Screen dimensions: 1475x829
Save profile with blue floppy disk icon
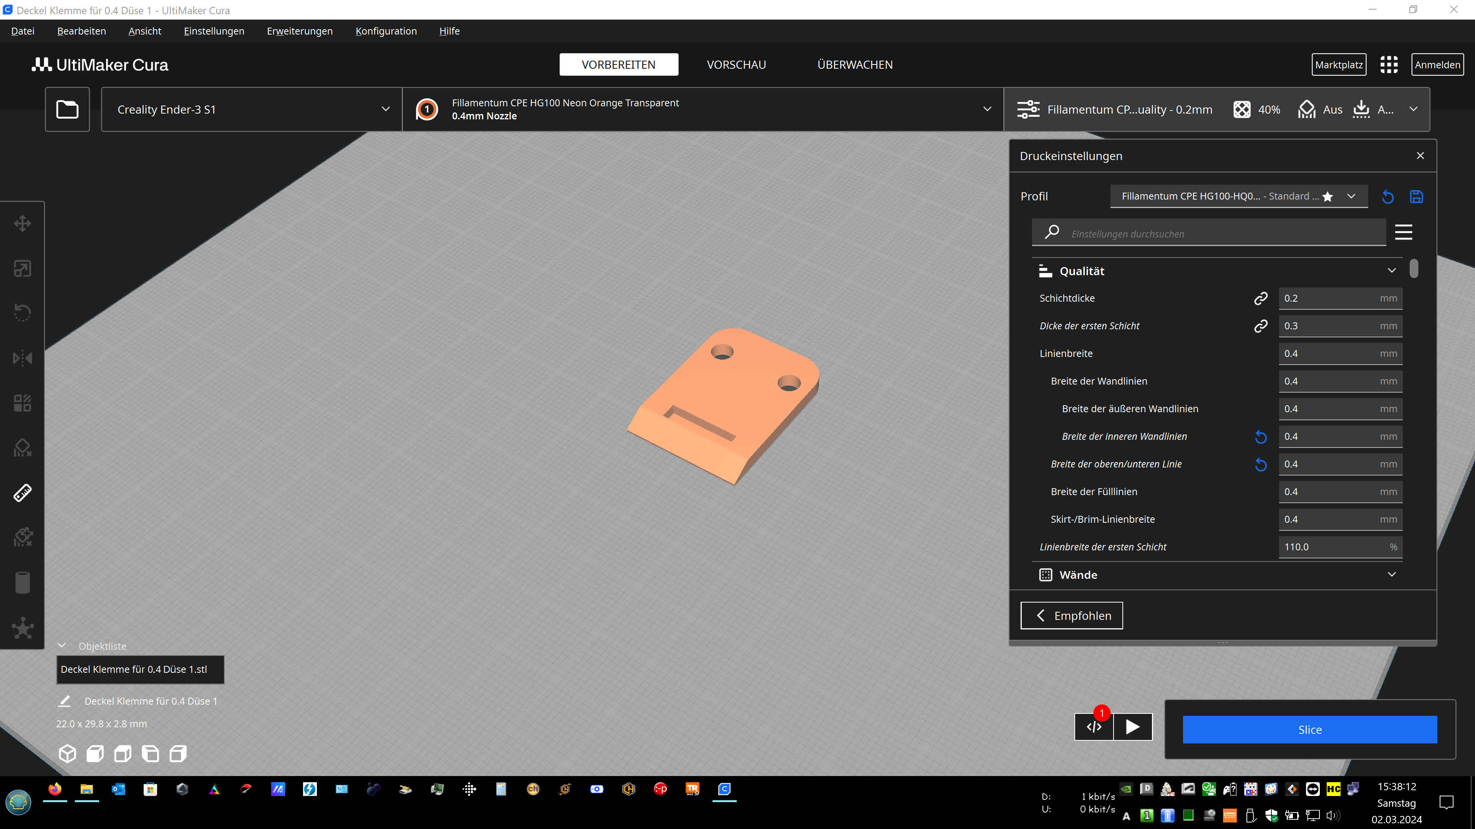(x=1417, y=197)
